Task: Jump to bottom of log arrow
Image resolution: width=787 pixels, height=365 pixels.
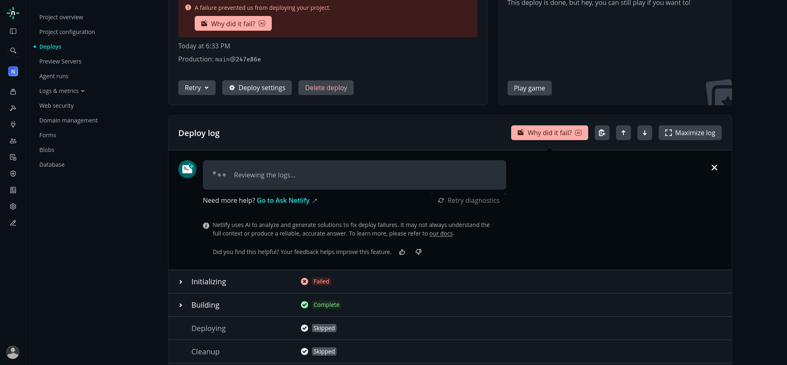Action: tap(645, 133)
